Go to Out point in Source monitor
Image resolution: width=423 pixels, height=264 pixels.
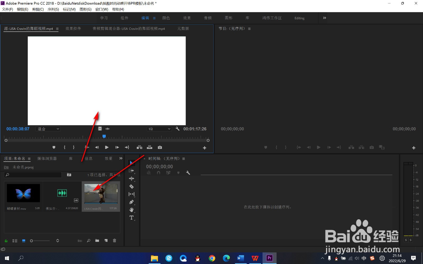(127, 147)
